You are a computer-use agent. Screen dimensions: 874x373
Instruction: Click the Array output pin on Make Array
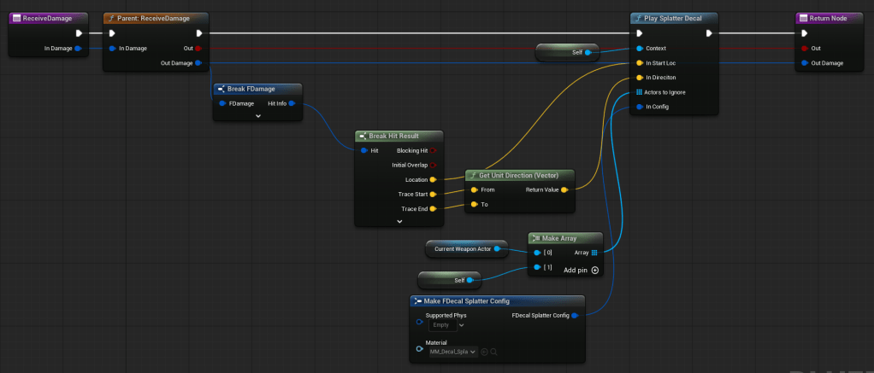pyautogui.click(x=594, y=252)
